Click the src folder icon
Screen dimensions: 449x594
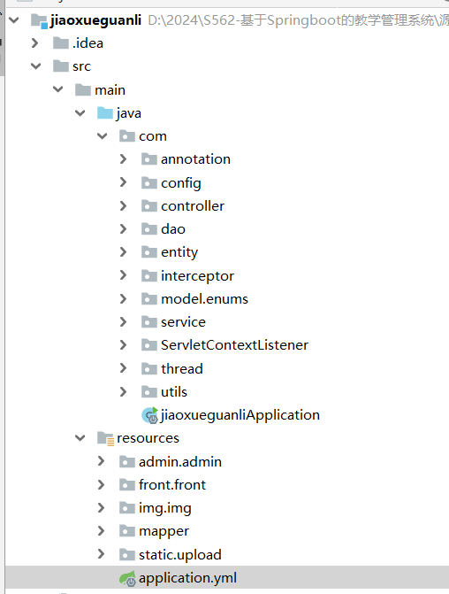pos(61,66)
